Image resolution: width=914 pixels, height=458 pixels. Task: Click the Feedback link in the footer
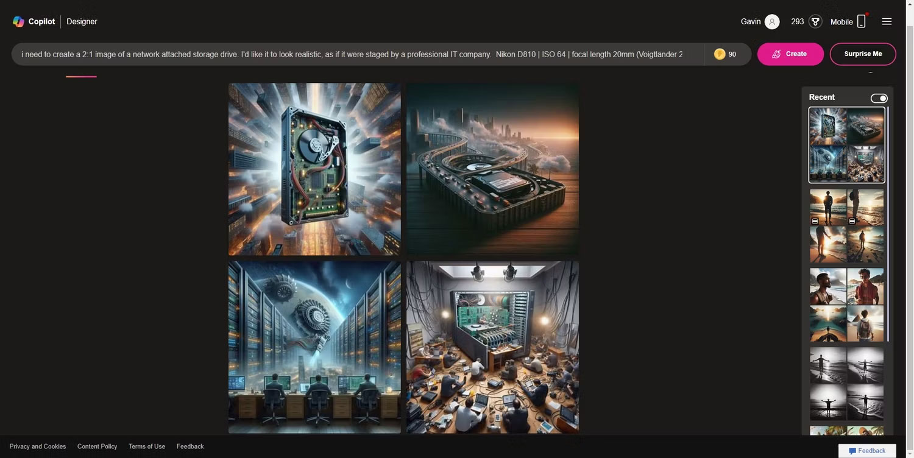(x=190, y=446)
